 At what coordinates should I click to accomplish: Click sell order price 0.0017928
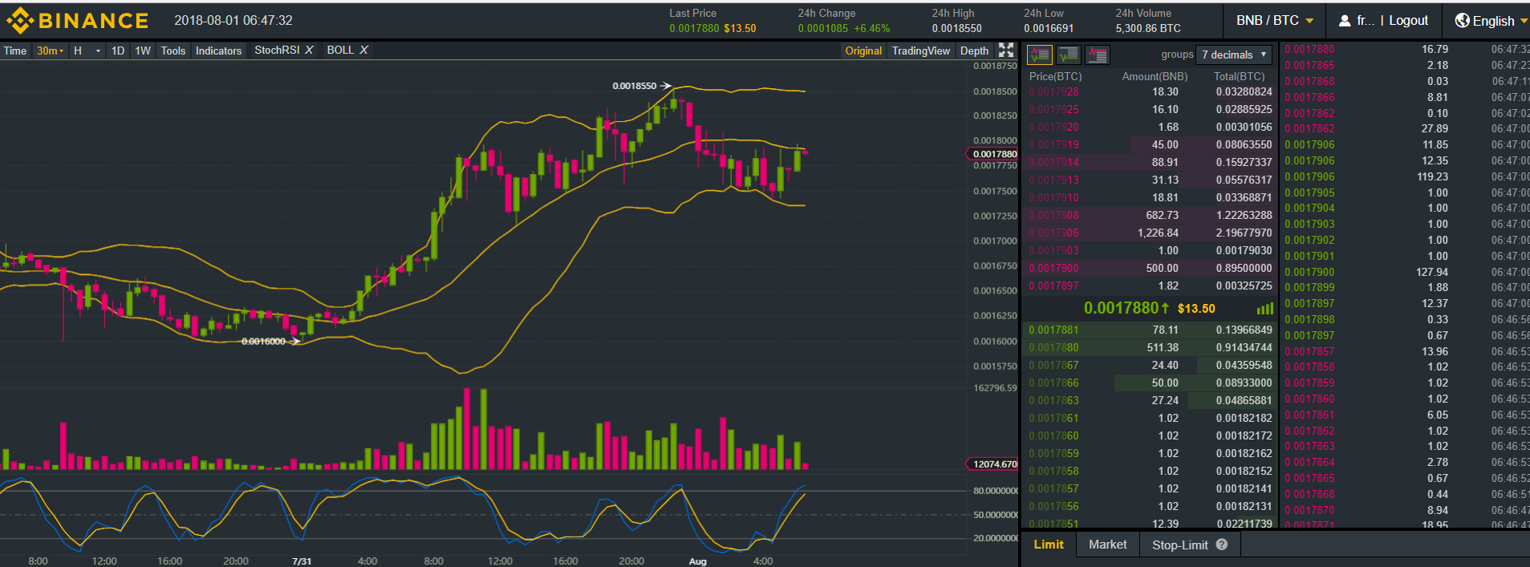pyautogui.click(x=1053, y=91)
